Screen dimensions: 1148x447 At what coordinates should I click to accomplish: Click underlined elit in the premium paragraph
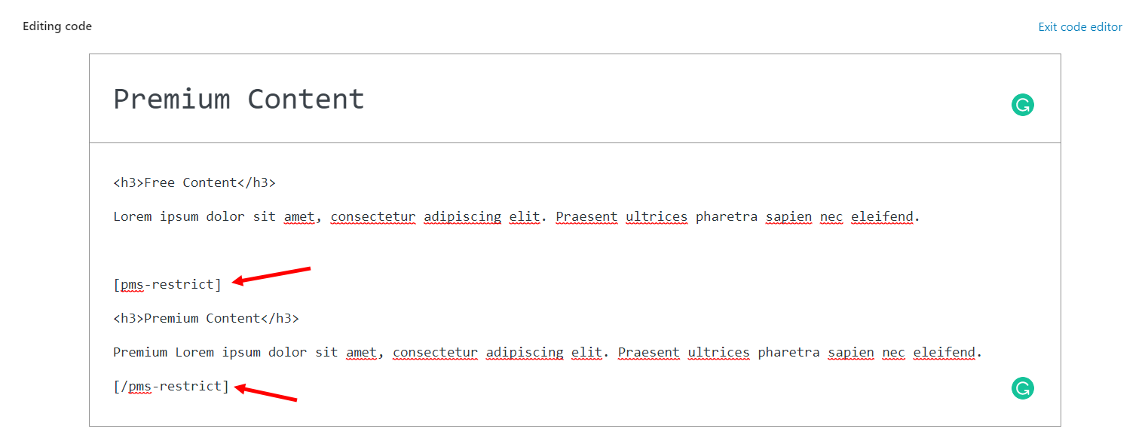(x=586, y=352)
